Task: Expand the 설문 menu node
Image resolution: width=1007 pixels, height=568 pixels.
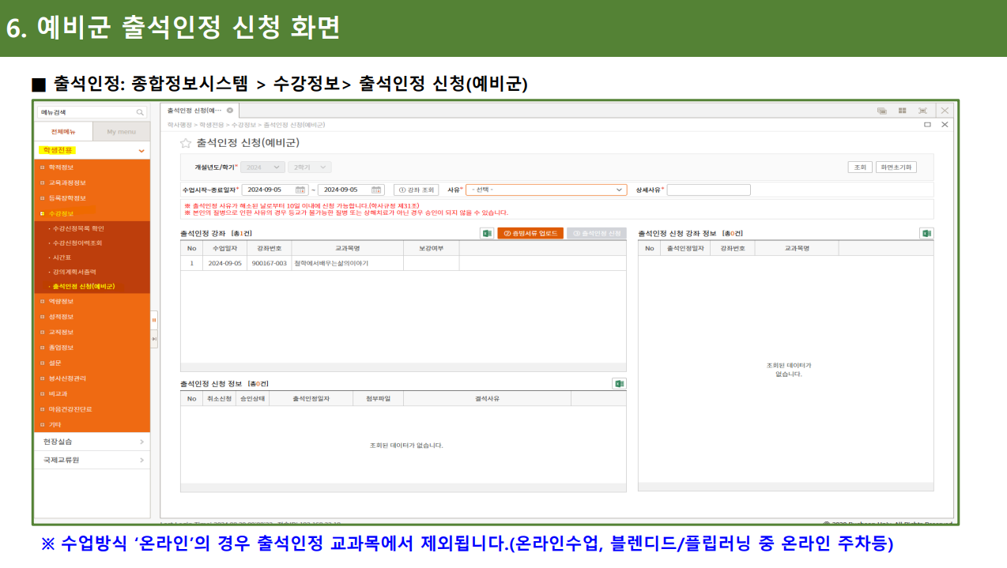Action: pos(43,363)
